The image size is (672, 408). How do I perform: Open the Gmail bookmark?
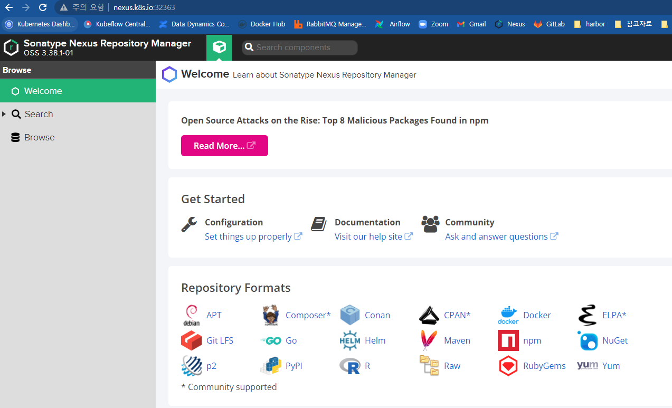[471, 24]
